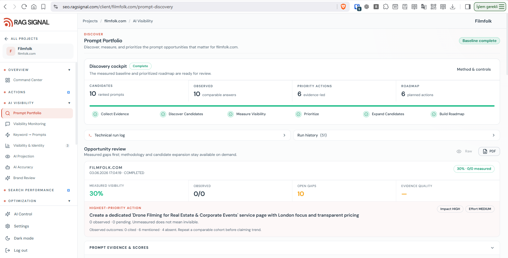Click the Brave shields lion icon
The image size is (508, 258).
343,7
